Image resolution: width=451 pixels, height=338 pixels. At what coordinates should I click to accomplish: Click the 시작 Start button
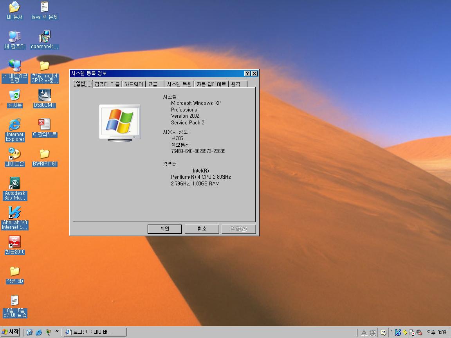[11, 332]
